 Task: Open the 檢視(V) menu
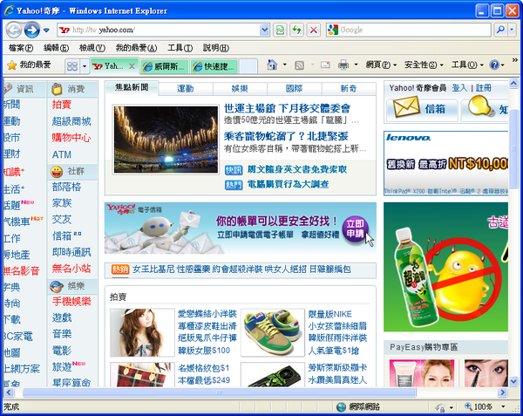click(x=92, y=48)
